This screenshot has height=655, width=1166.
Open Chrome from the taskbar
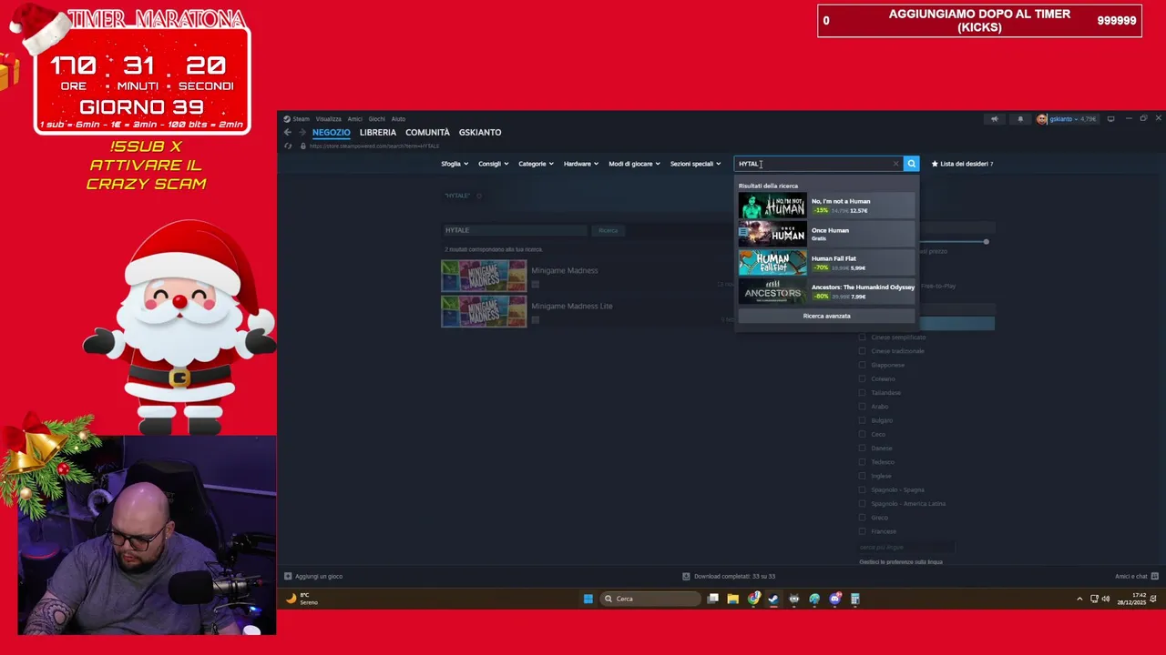(753, 599)
